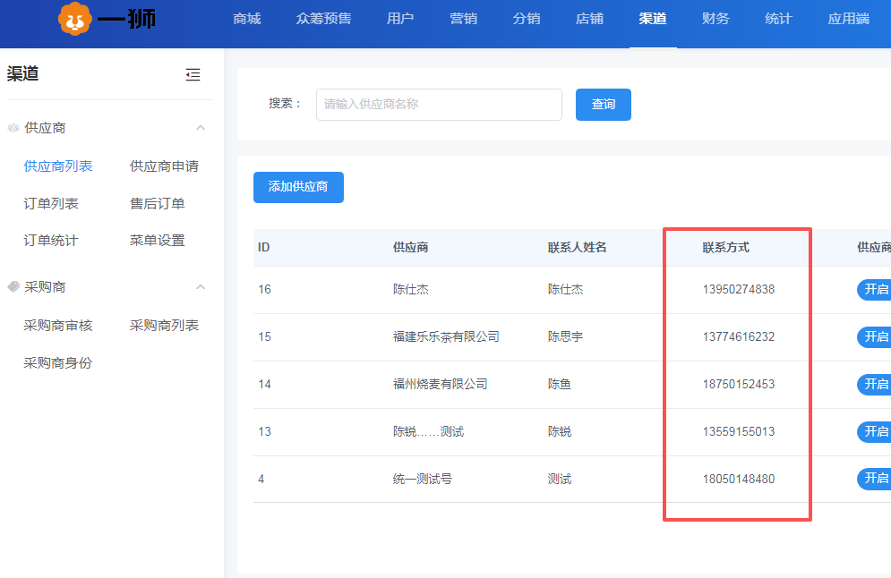Click the 查询 search button
Viewport: 891px width, 578px height.
604,105
